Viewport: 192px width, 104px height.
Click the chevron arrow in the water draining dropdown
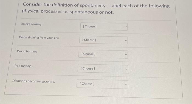coord(126,40)
